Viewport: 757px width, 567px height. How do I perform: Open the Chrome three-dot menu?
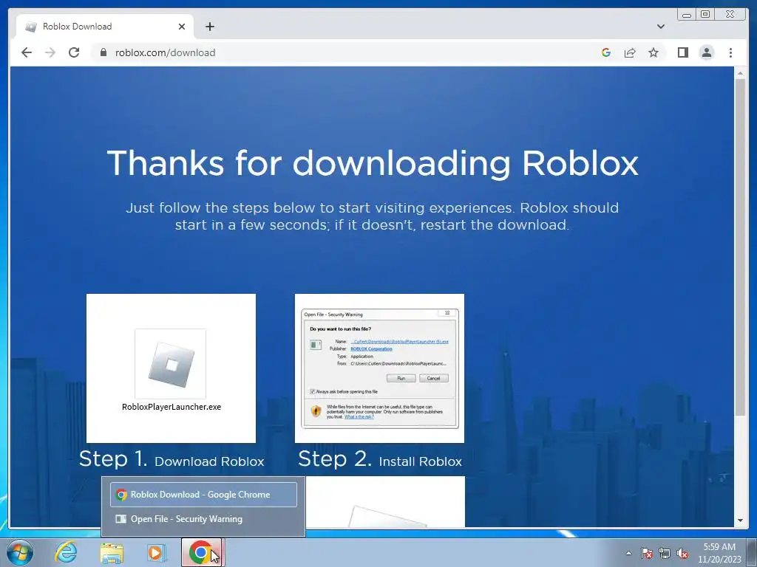click(730, 52)
